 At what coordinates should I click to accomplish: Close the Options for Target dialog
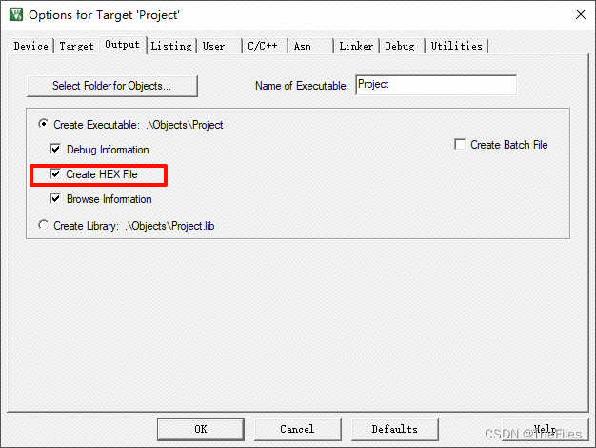pos(581,14)
